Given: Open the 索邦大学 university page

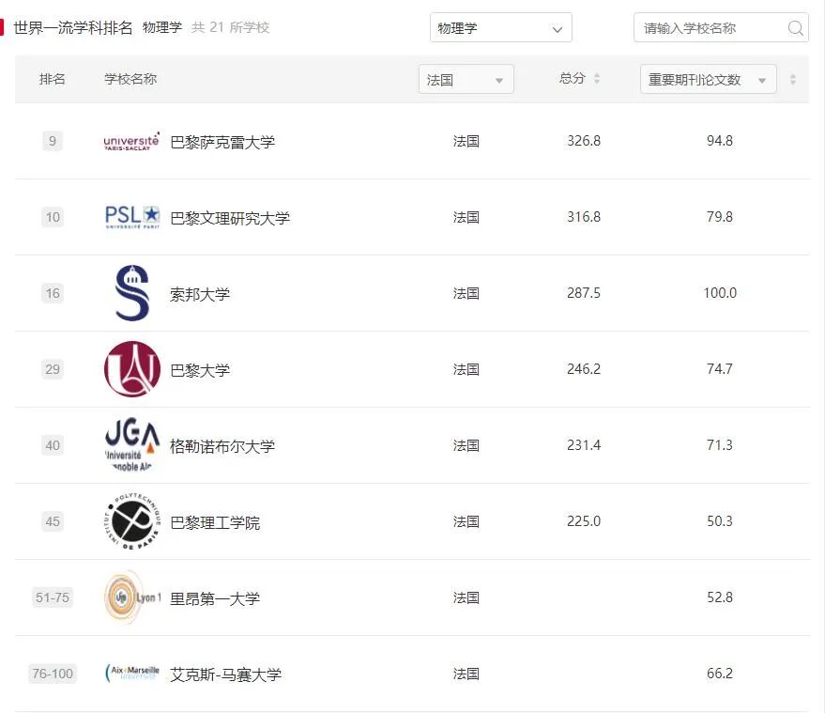Looking at the screenshot, I should 199,292.
